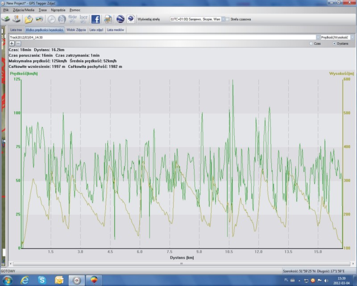
Task: Open the Narzędzia menu
Action: pos(58,10)
